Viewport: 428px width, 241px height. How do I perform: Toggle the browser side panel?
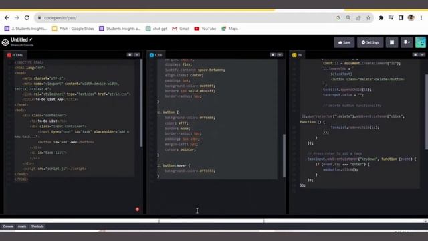click(x=401, y=18)
